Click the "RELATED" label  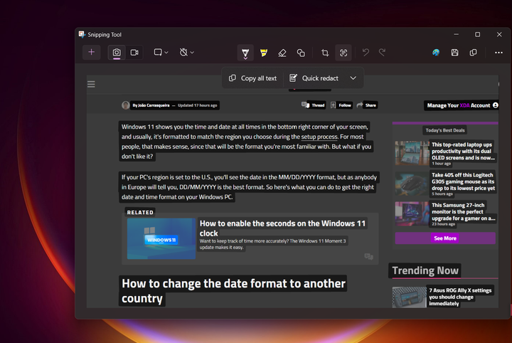point(140,212)
